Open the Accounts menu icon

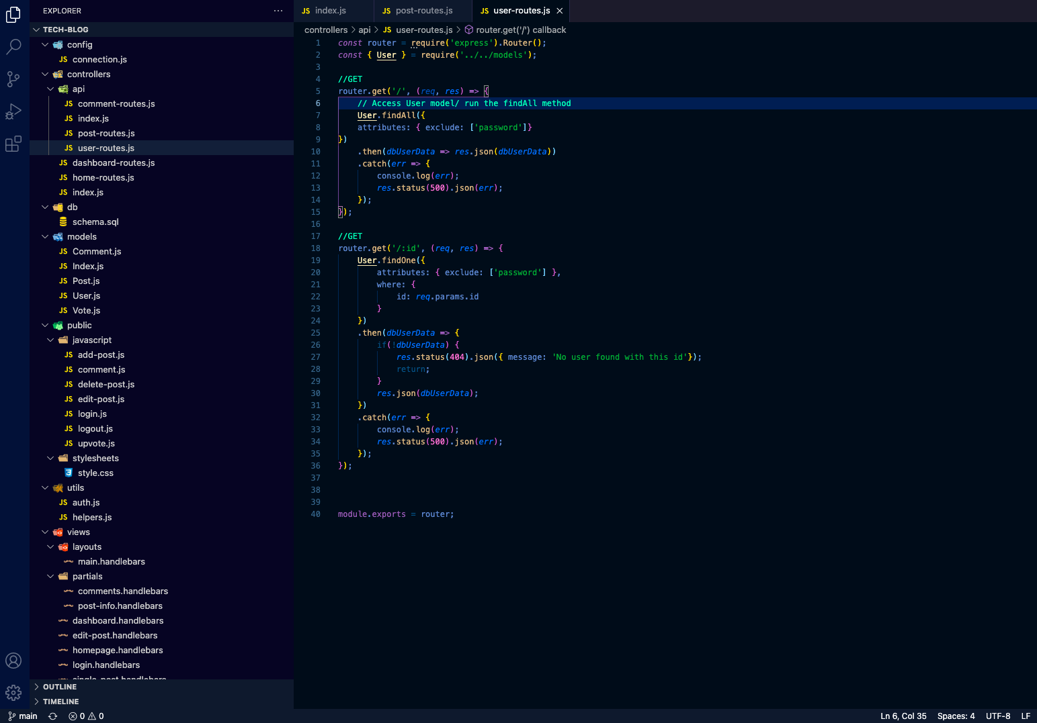(13, 661)
